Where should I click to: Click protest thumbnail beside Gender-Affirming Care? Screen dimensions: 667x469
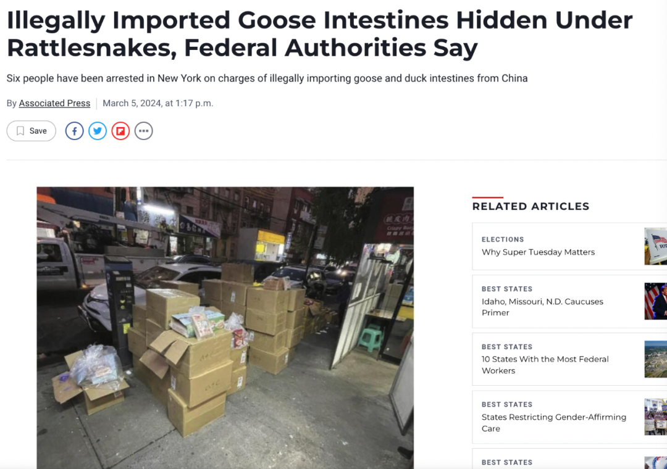[x=655, y=417]
